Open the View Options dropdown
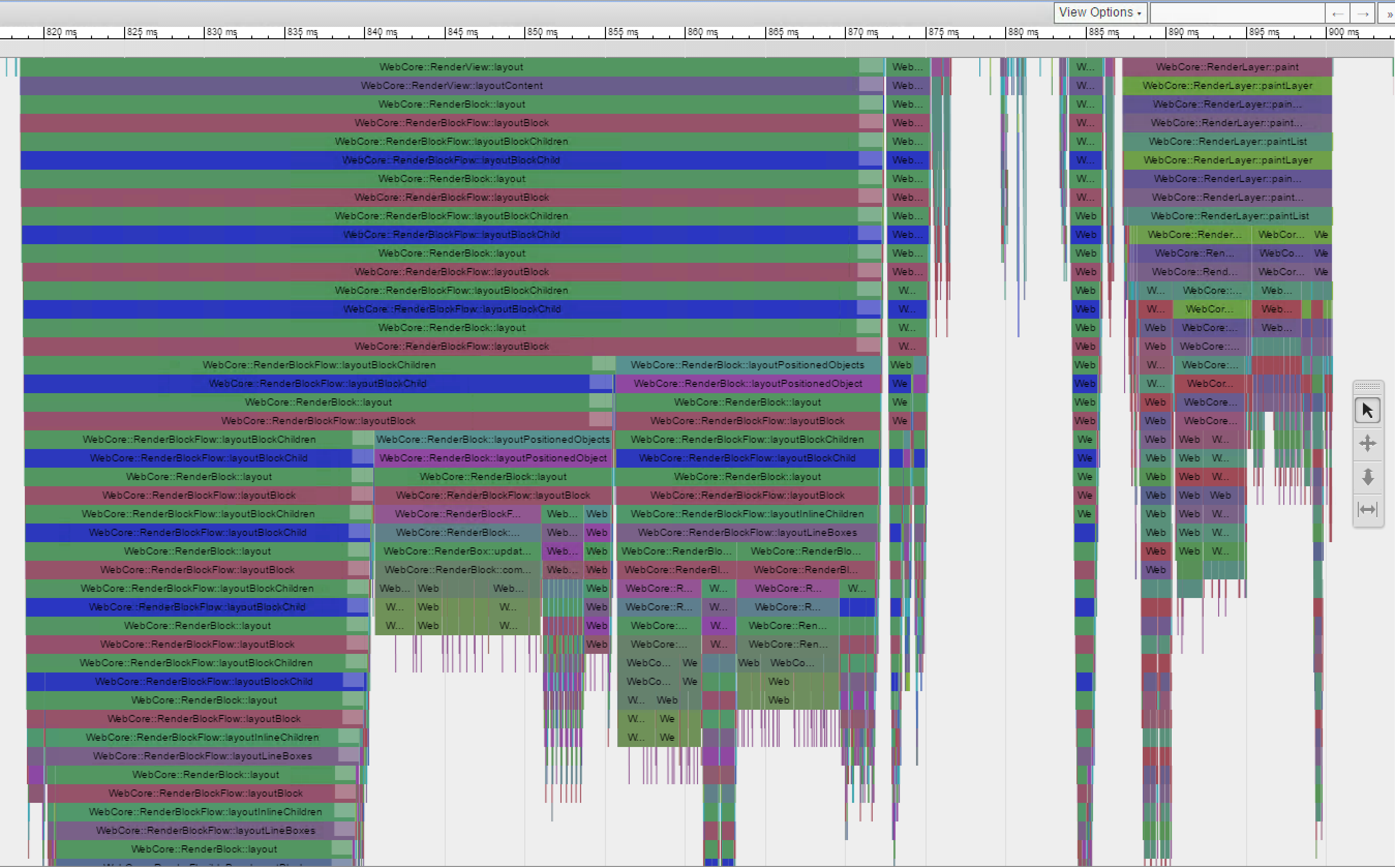Screen dimensions: 1395x867 [1099, 12]
